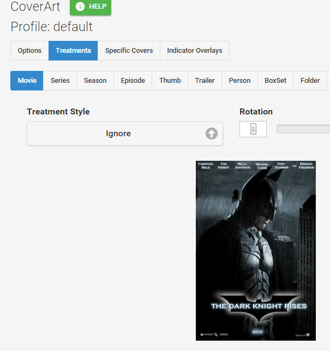Select the Person treatment tab

tap(239, 81)
